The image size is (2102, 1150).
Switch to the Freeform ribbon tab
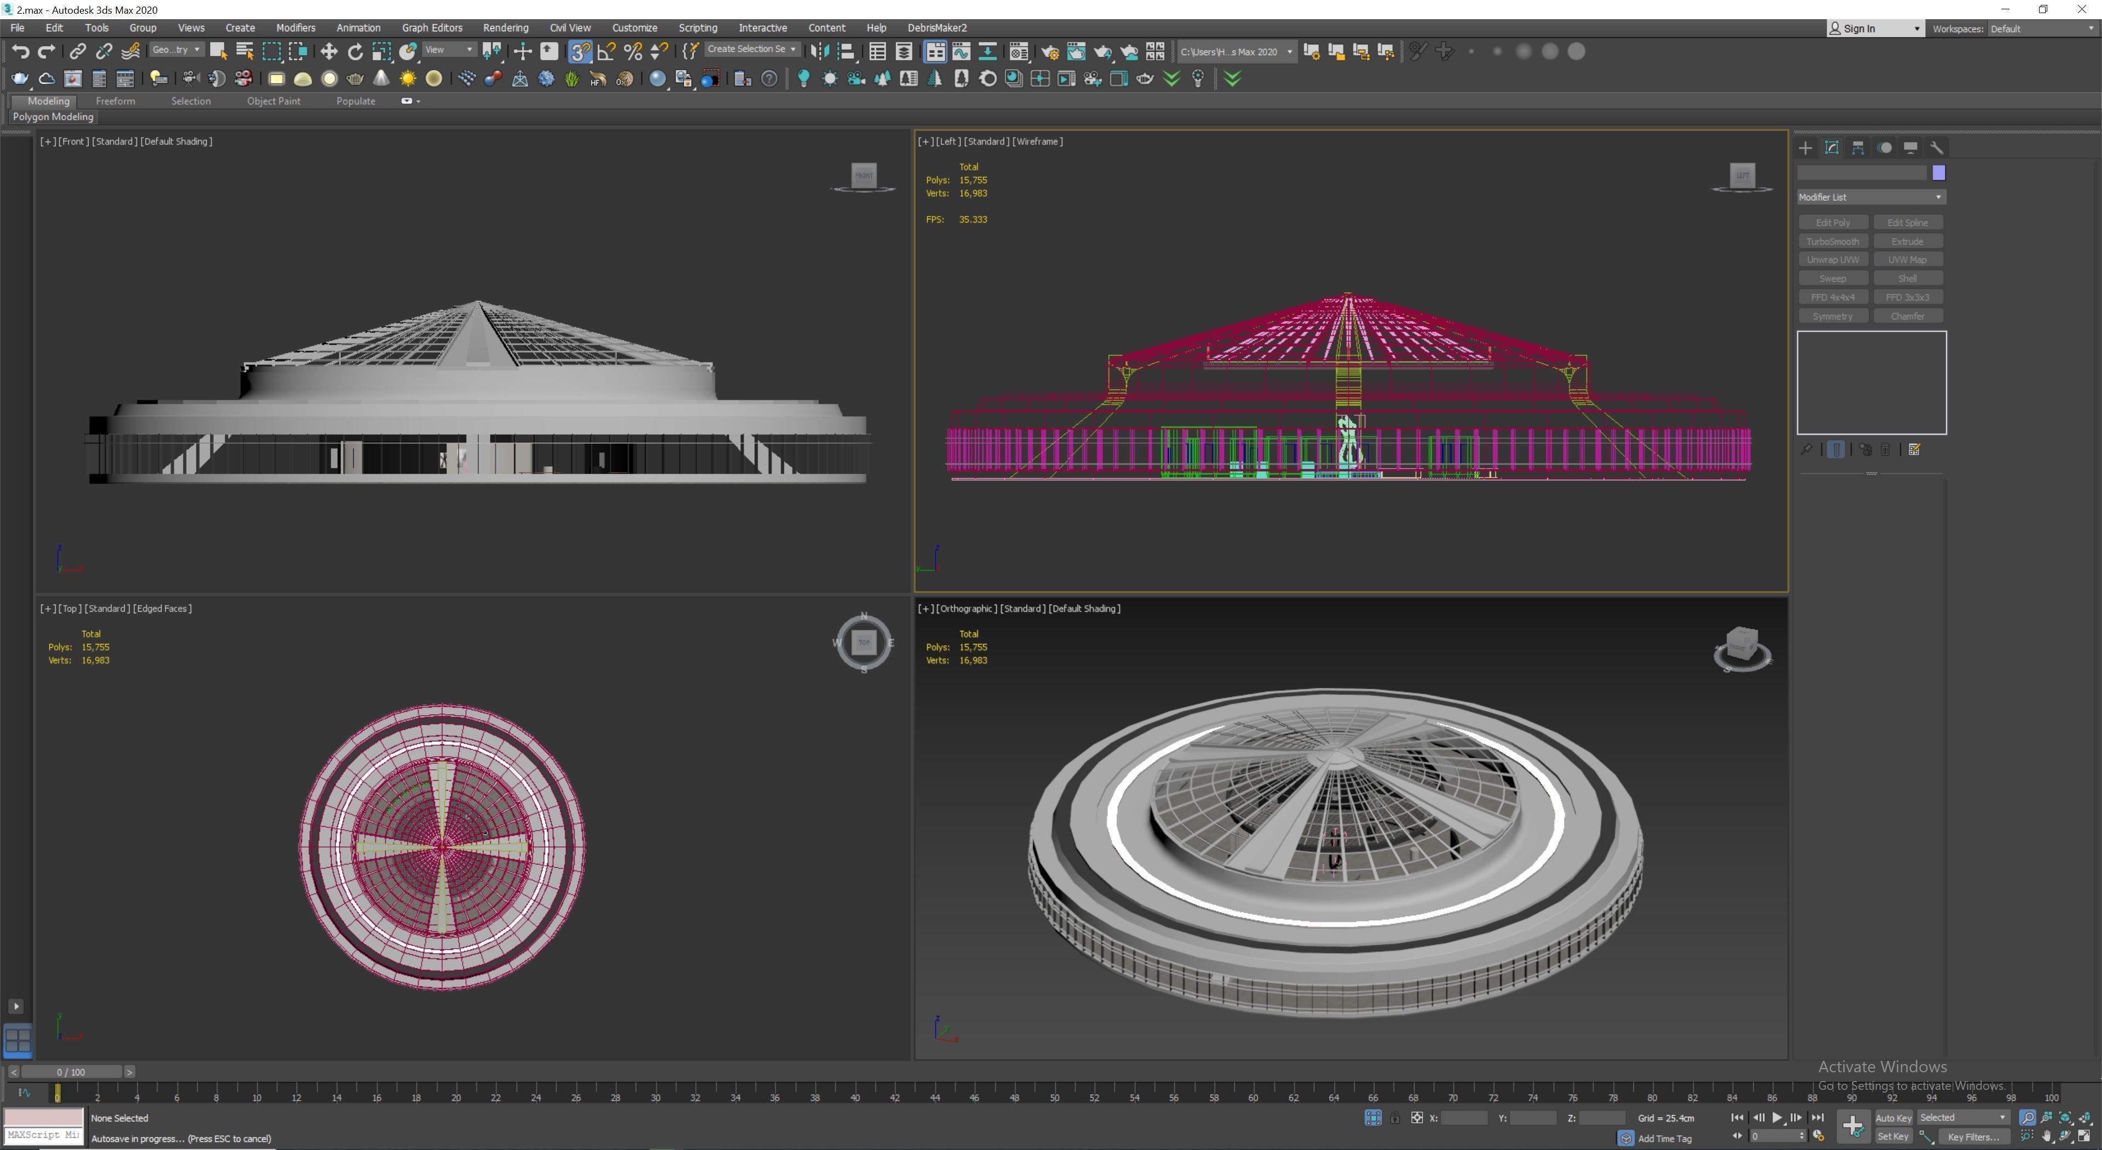tap(115, 101)
